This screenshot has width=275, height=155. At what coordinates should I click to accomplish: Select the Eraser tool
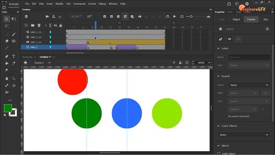[7, 41]
